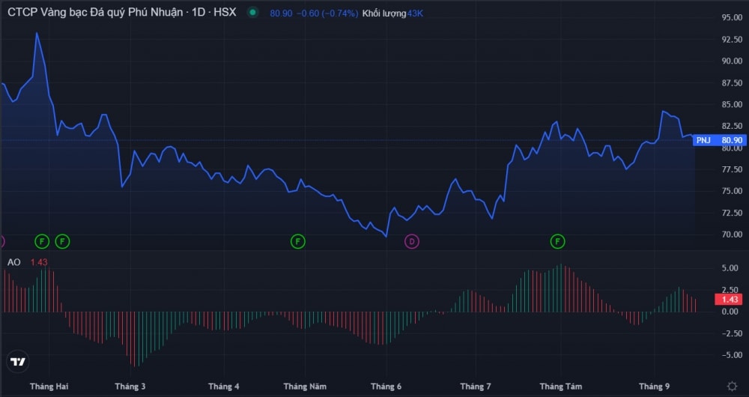This screenshot has width=749, height=397.
Task: Open the purple D dividend marker
Action: [412, 242]
